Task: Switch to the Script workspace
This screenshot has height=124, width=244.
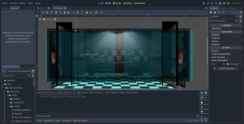Action: point(117,3)
